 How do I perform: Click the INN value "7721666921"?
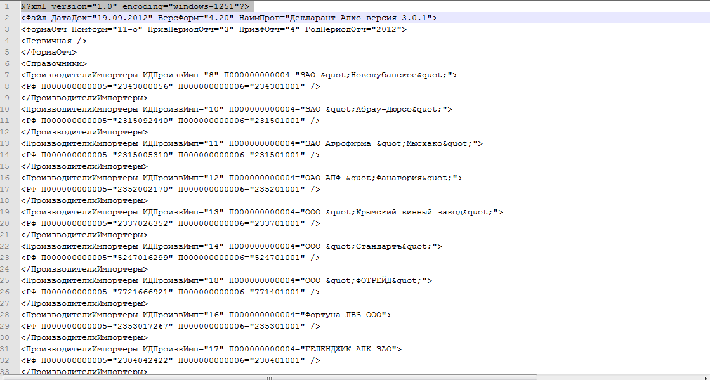[x=143, y=292]
